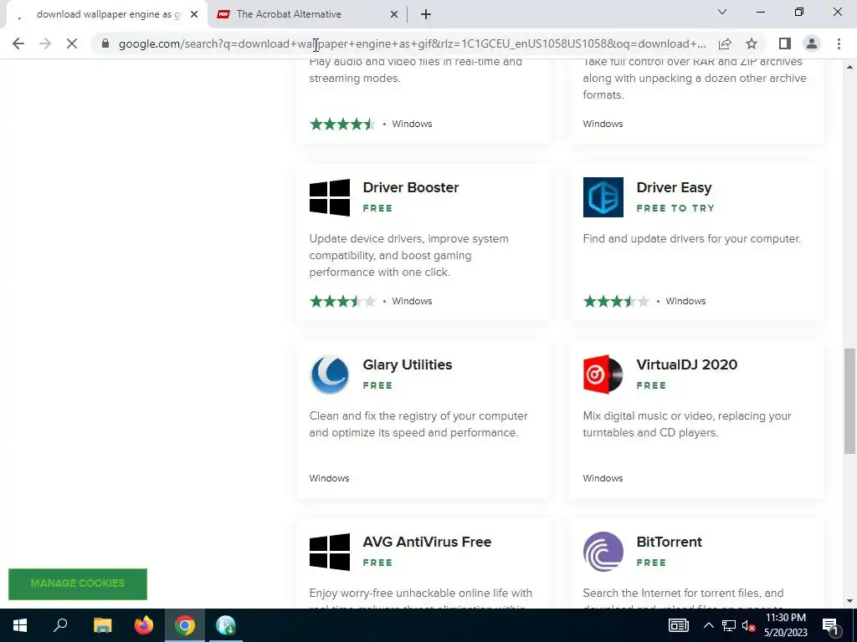
Task: Go back with the browser back arrow
Action: [18, 43]
